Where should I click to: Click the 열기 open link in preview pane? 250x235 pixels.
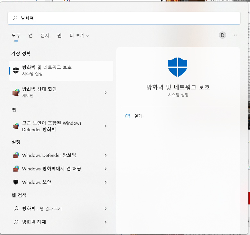click(138, 116)
